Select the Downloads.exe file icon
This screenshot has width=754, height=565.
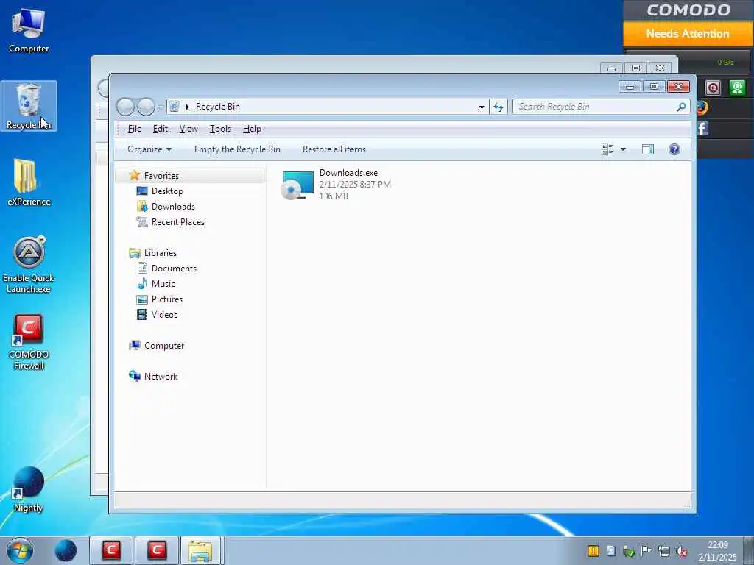297,185
